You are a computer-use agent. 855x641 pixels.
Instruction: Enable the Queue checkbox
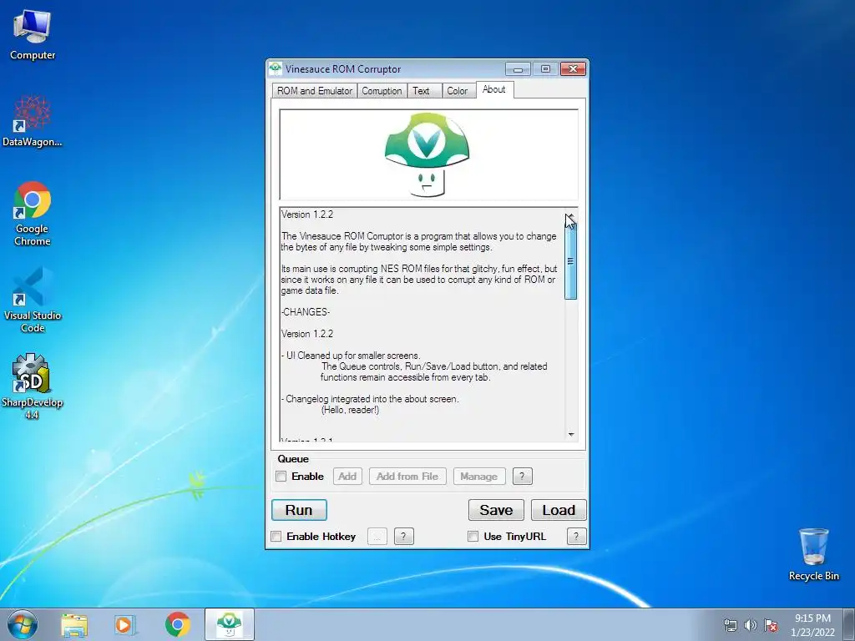tap(281, 477)
